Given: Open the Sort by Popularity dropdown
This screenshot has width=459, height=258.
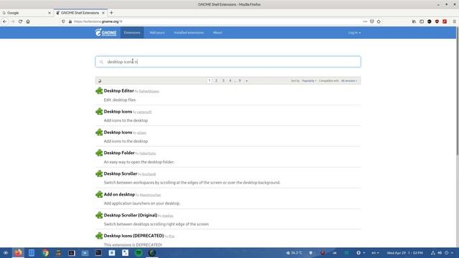Looking at the screenshot, I should 309,81.
